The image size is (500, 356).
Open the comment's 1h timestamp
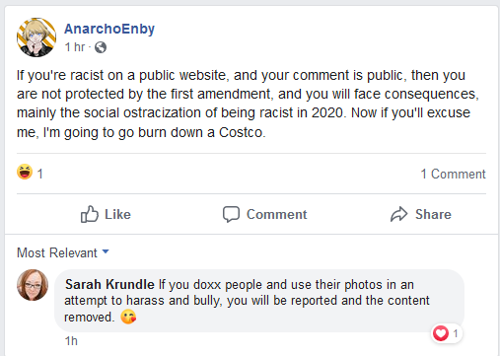(71, 341)
